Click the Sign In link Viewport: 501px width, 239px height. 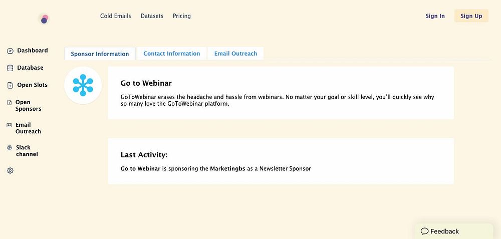point(435,16)
